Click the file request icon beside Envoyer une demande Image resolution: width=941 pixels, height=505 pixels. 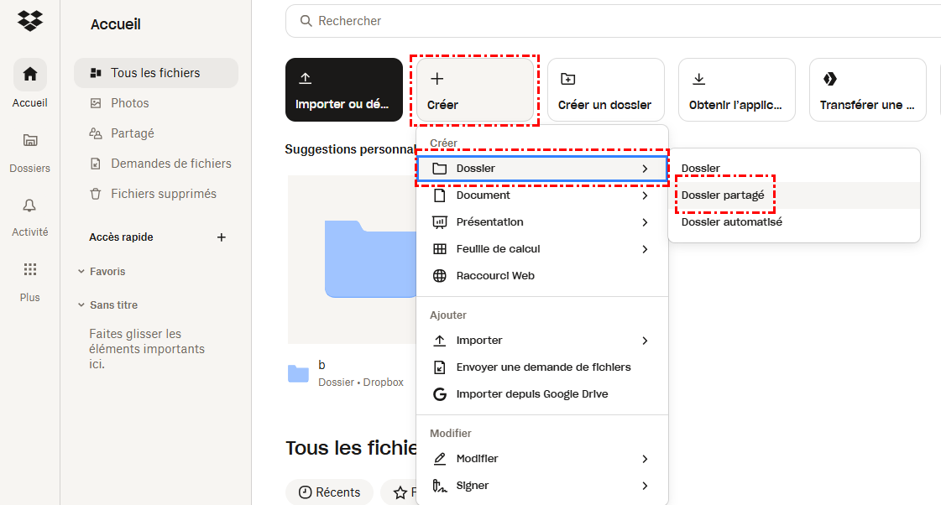(x=440, y=367)
